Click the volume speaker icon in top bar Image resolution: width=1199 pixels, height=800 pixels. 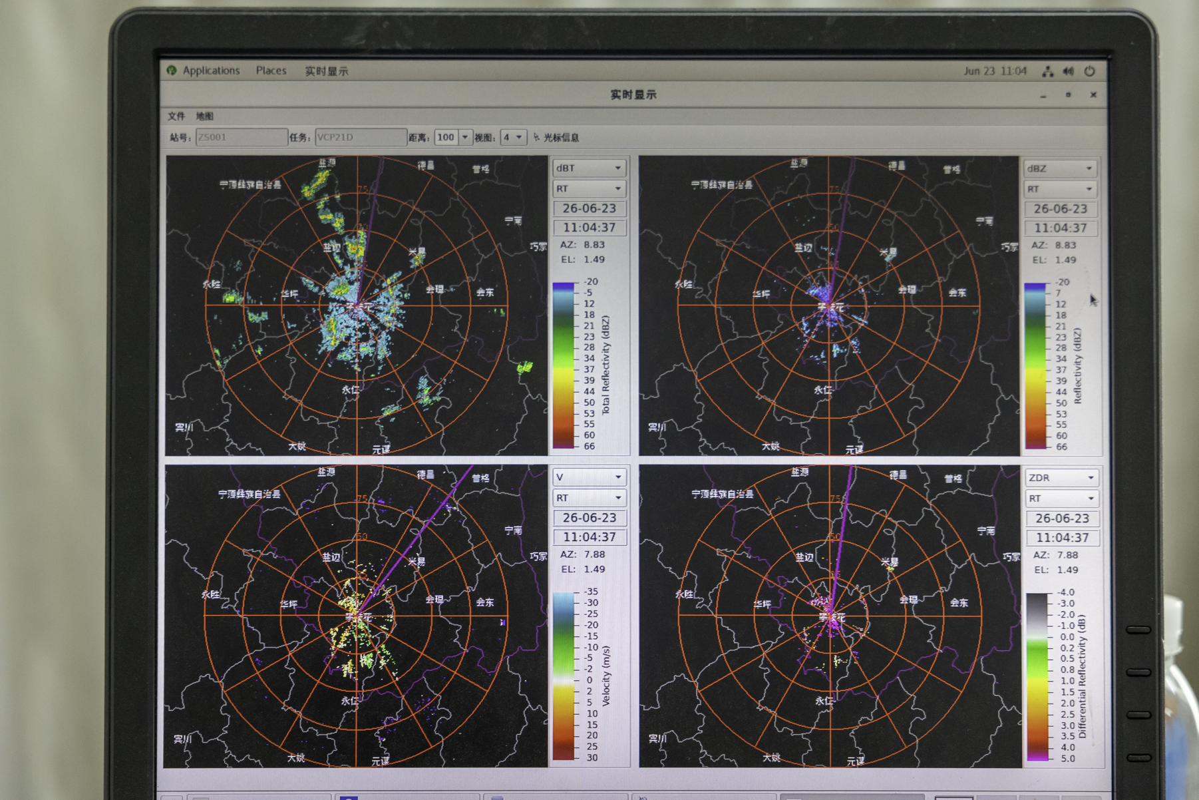pyautogui.click(x=1069, y=71)
